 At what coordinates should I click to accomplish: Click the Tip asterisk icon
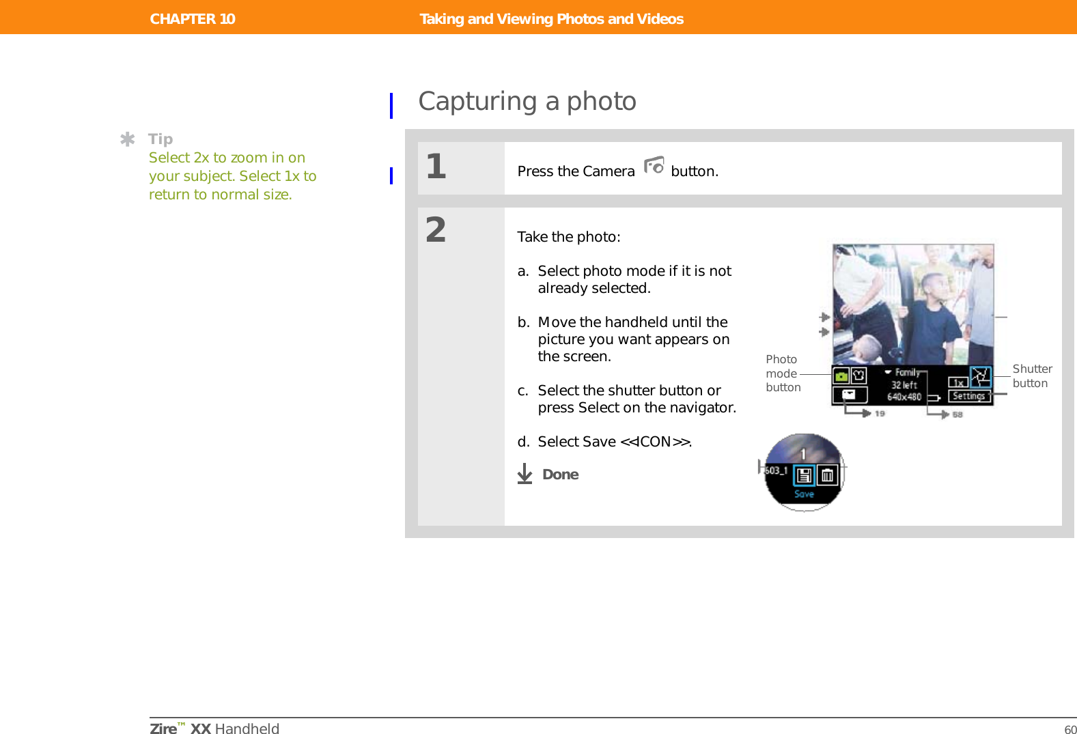point(127,139)
